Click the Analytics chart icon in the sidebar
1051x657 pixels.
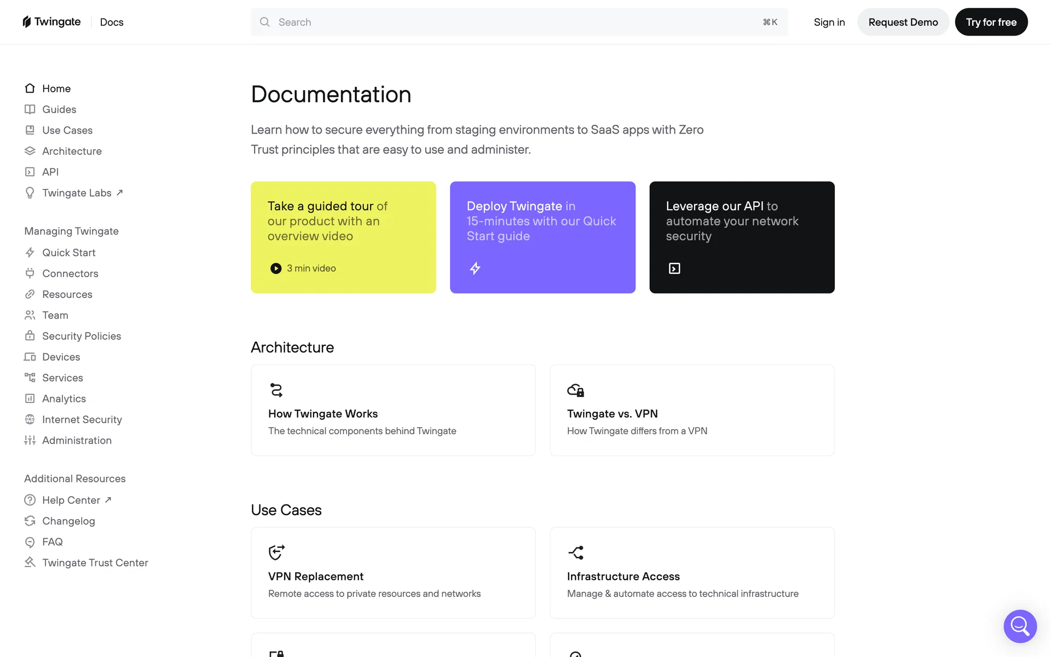tap(30, 399)
